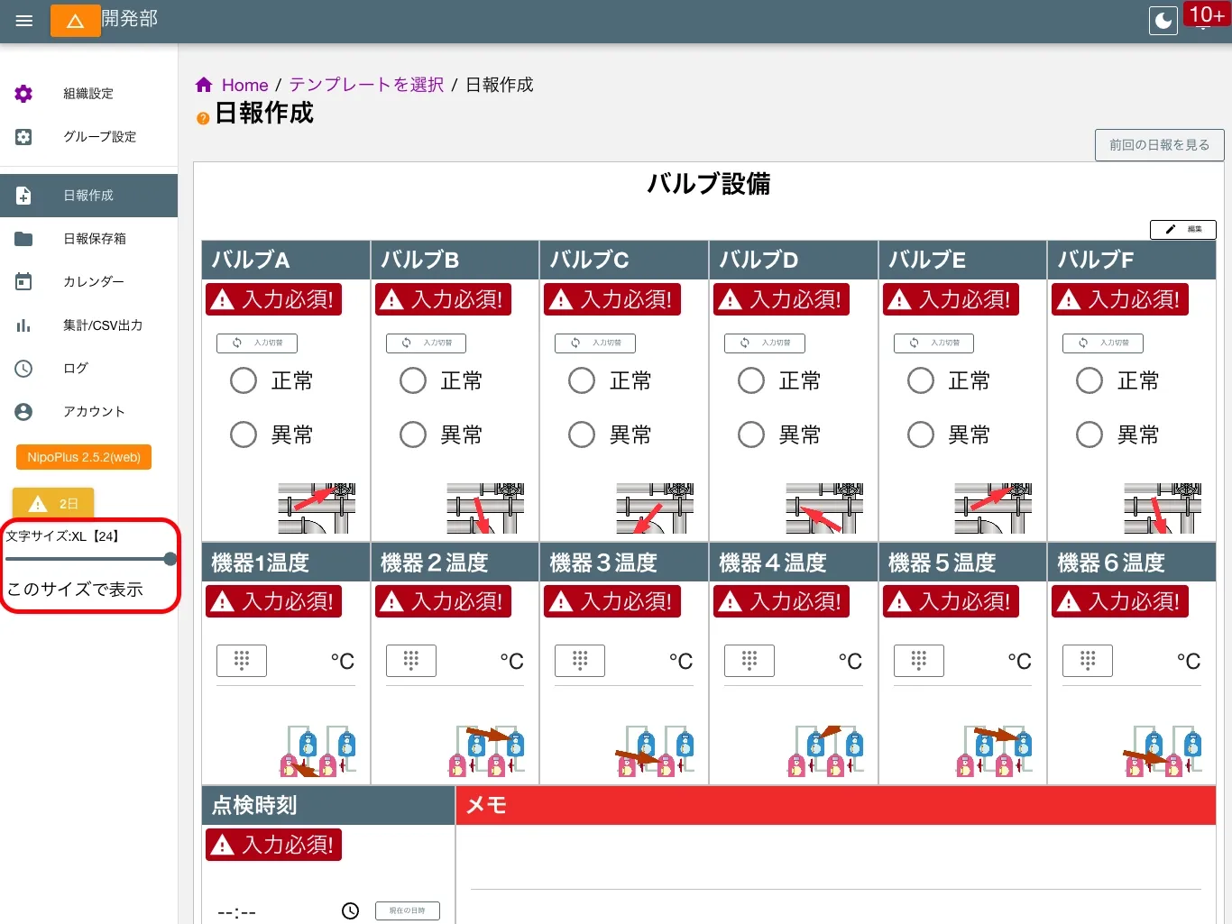Click the font size slider thumb
This screenshot has height=924, width=1232.
(x=170, y=559)
